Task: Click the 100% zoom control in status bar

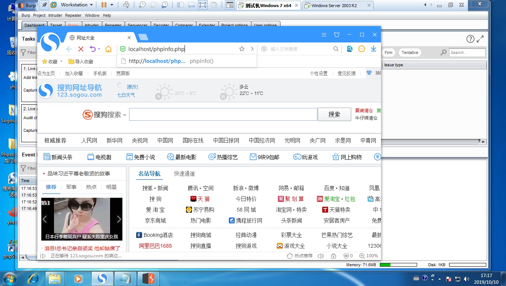Action: click(369, 256)
